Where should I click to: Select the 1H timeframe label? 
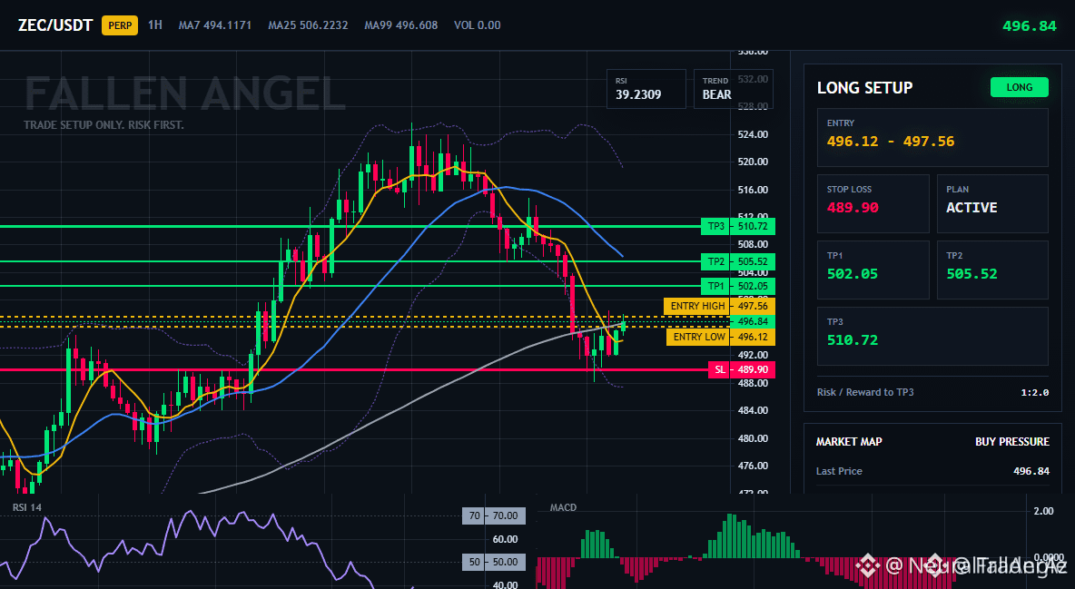pos(155,25)
